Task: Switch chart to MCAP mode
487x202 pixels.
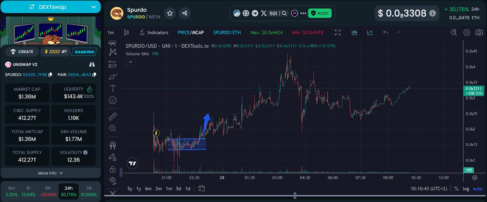Action: [198, 32]
